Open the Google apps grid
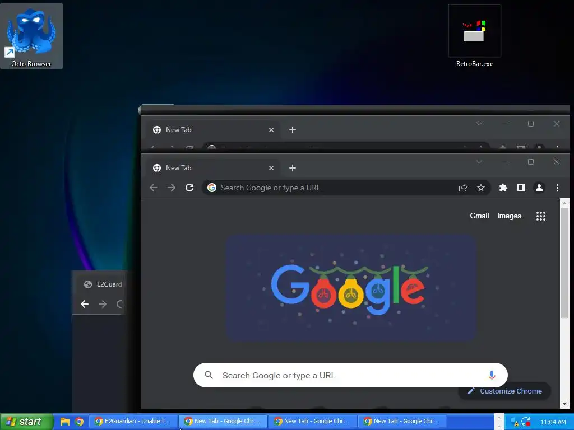The width and height of the screenshot is (574, 430). [x=541, y=216]
